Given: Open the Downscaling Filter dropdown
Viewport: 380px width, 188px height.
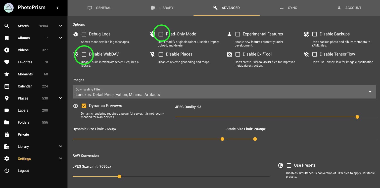Looking at the screenshot, I should tap(370, 91).
